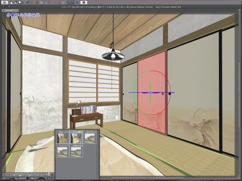This screenshot has height=181, width=242.
Task: Open the help question mark icon
Action: click(x=84, y=3)
